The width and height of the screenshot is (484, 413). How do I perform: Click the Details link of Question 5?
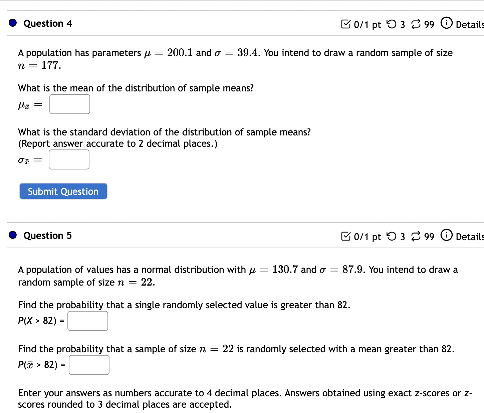[x=470, y=237]
